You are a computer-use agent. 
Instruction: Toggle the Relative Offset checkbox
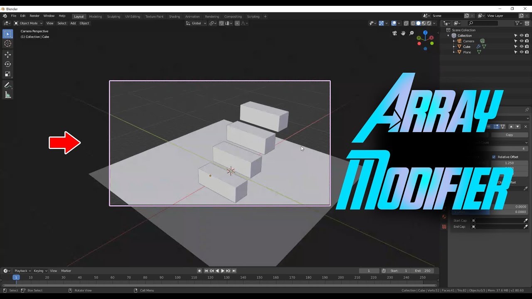coord(494,157)
